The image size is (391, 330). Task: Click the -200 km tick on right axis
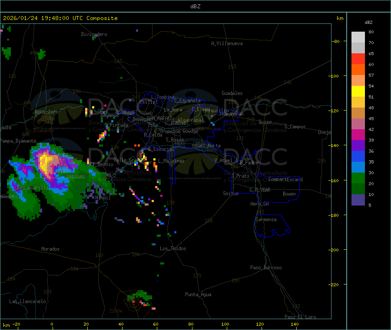click(335, 250)
